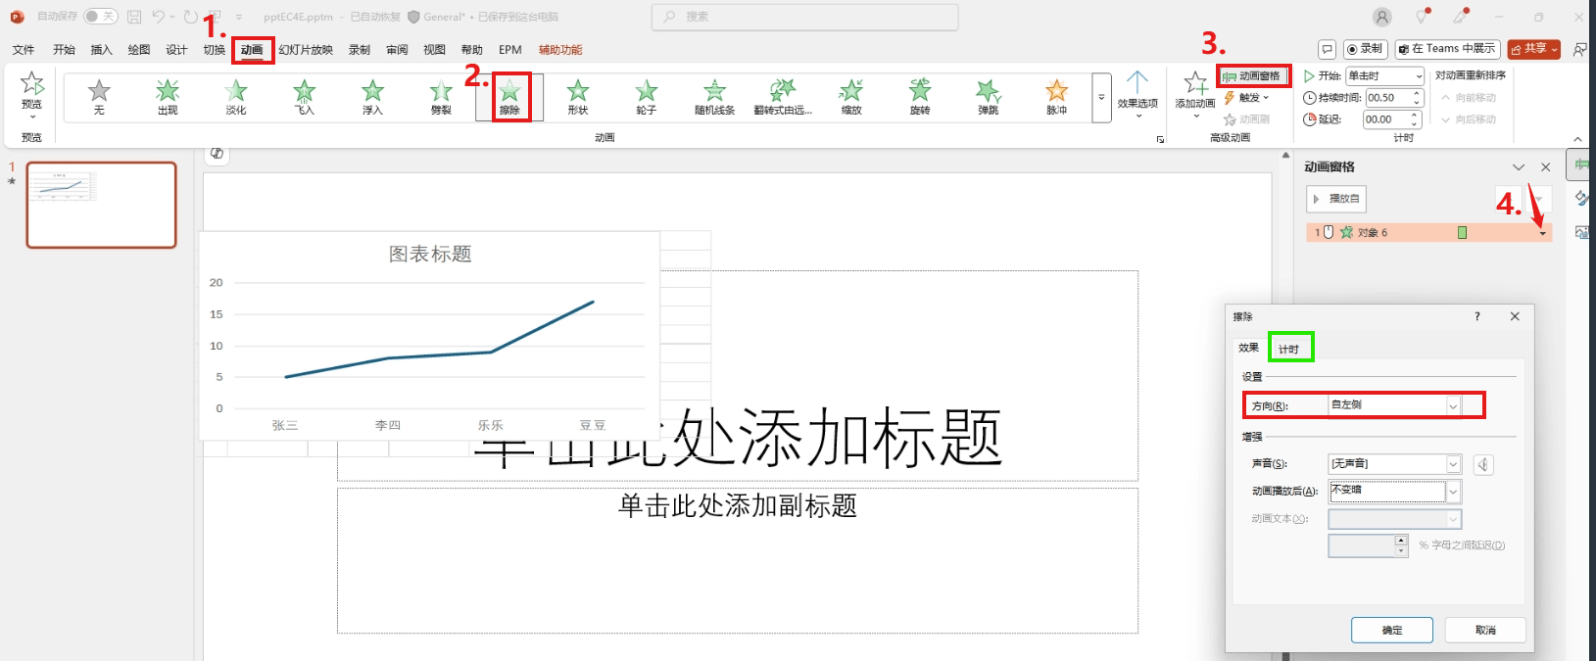Select the 随机线条 animation effect
The width and height of the screenshot is (1596, 661).
pyautogui.click(x=715, y=97)
